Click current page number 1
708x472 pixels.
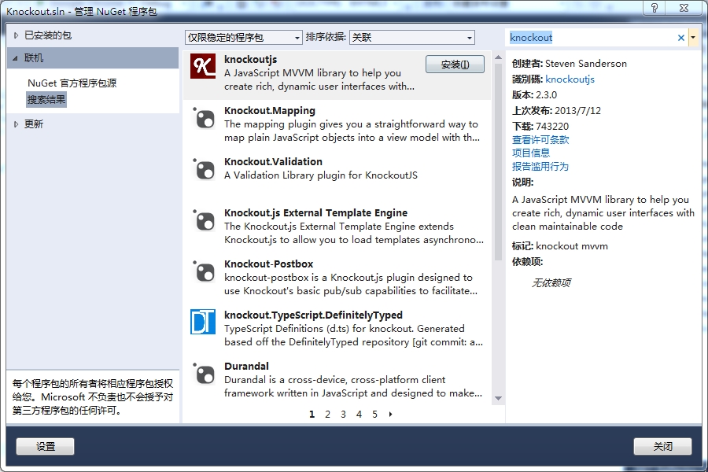[x=312, y=415]
